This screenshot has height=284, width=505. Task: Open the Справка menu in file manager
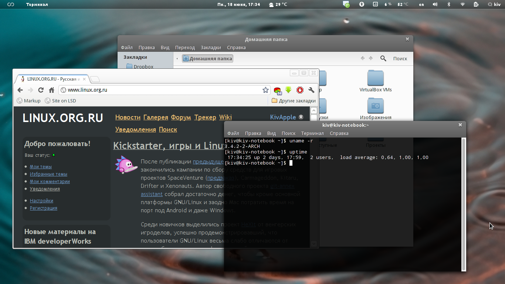pos(236,48)
